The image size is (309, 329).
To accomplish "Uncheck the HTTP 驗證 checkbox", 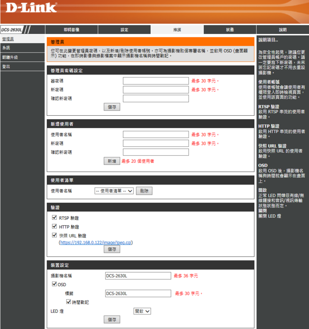I will pos(54,226).
